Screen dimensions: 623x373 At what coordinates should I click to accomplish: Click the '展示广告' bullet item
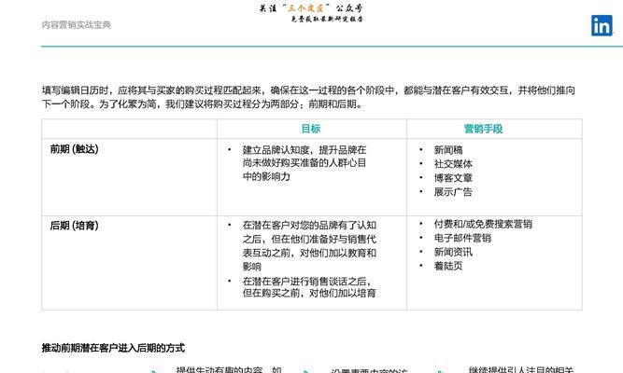453,192
